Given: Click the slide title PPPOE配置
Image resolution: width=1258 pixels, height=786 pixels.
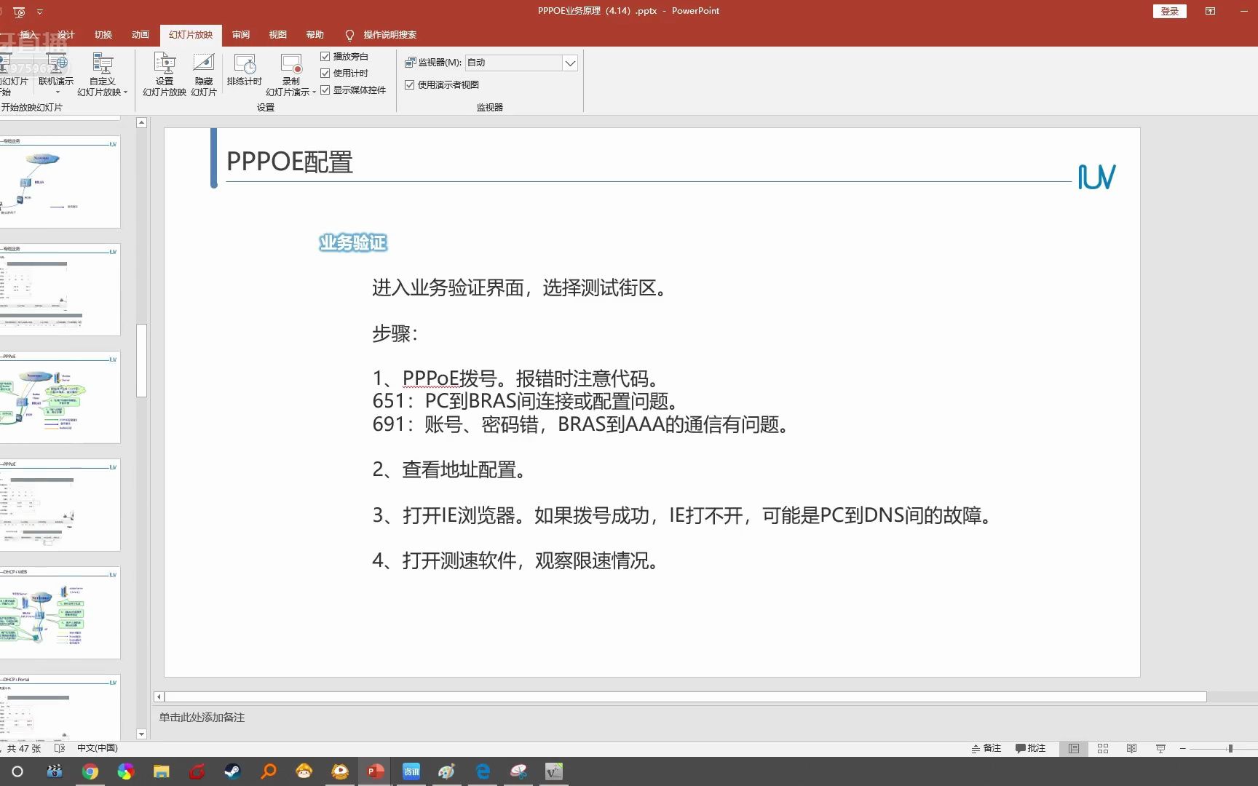Looking at the screenshot, I should pyautogui.click(x=290, y=162).
